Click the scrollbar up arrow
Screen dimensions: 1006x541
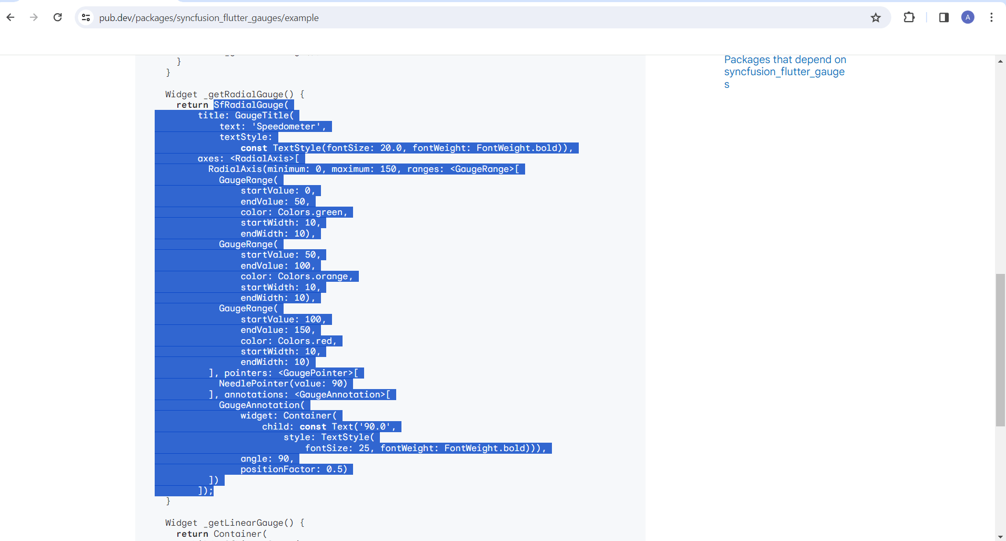pyautogui.click(x=1000, y=62)
